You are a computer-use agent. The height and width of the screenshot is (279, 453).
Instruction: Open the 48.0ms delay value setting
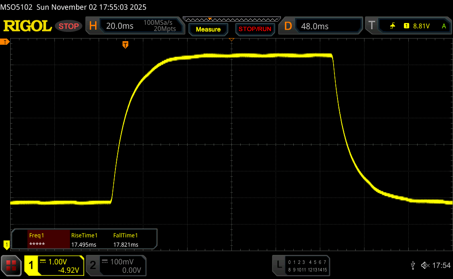coord(315,26)
